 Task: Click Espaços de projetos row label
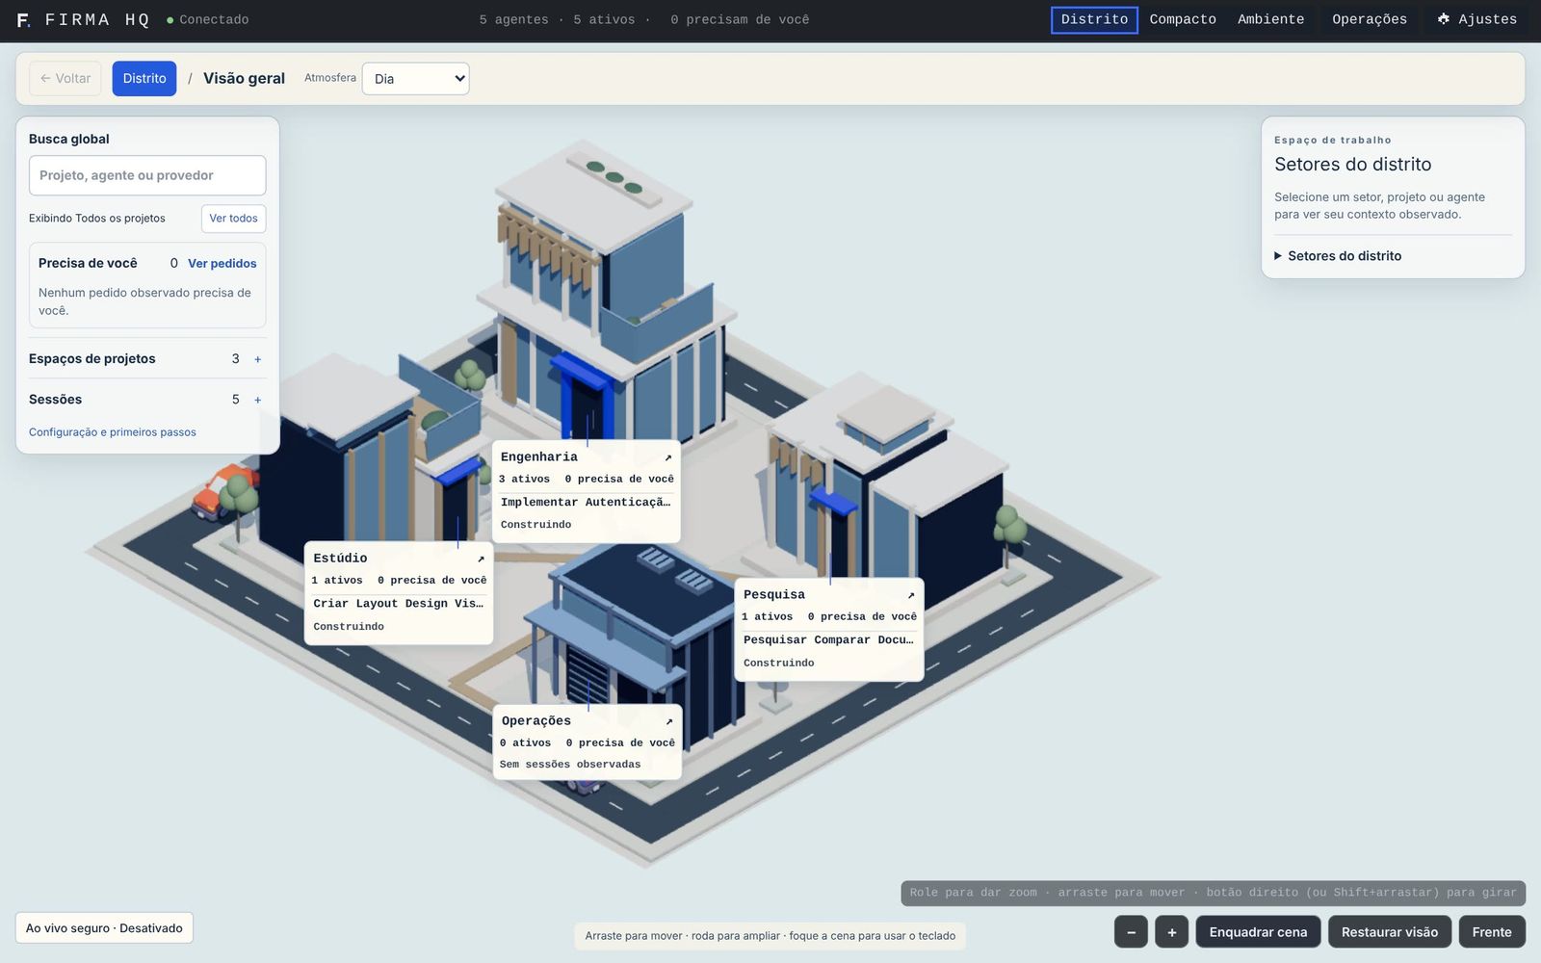click(x=92, y=359)
